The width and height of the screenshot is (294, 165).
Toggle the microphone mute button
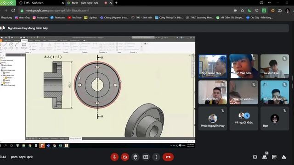click(114, 157)
